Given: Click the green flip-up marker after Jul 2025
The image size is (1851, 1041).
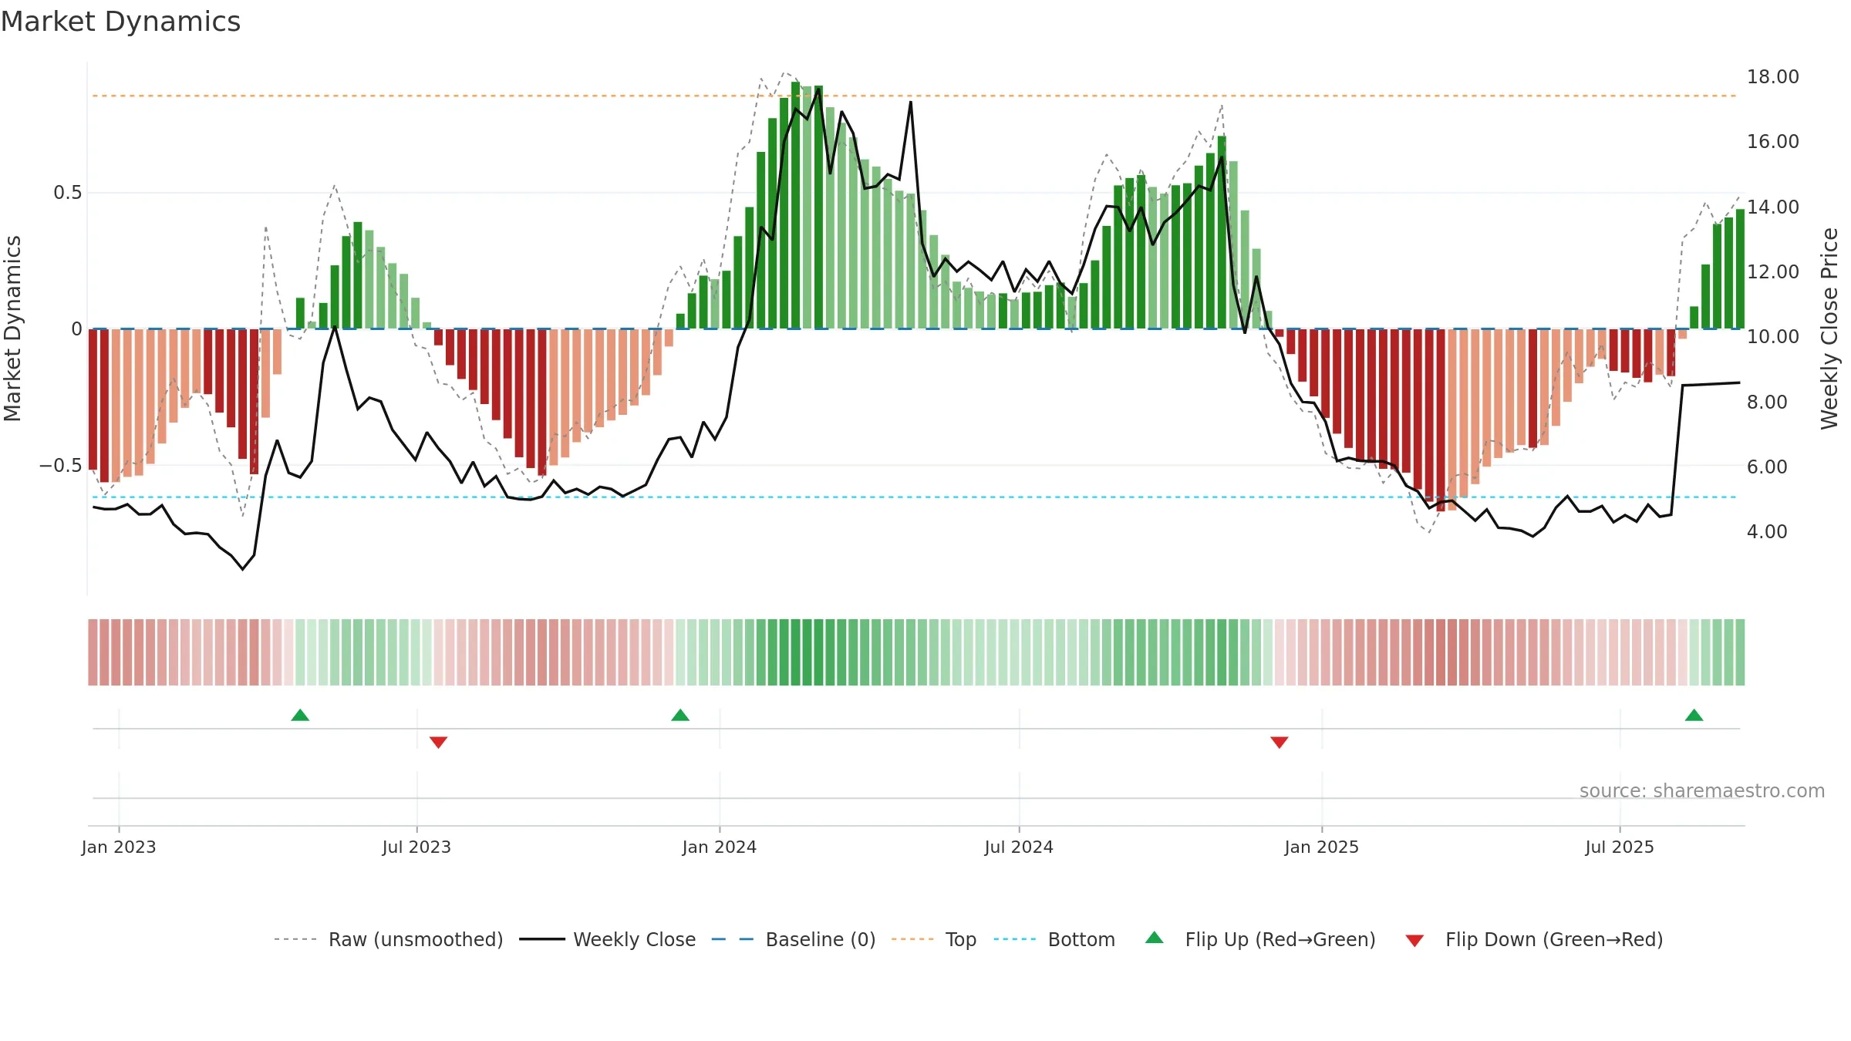Looking at the screenshot, I should [x=1694, y=715].
